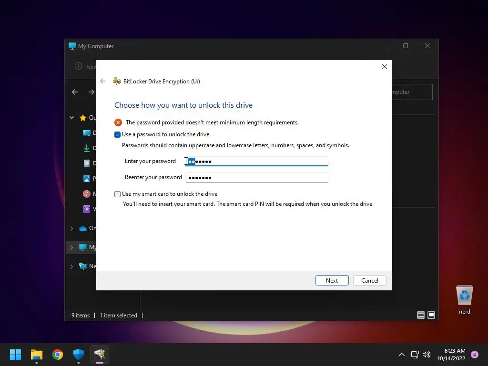This screenshot has width=488, height=366.
Task: Open Music icon in sidebar
Action: [87, 194]
